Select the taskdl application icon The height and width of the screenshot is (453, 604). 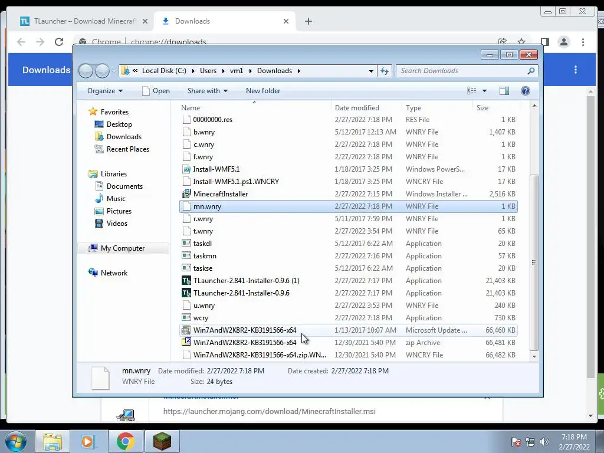(186, 244)
